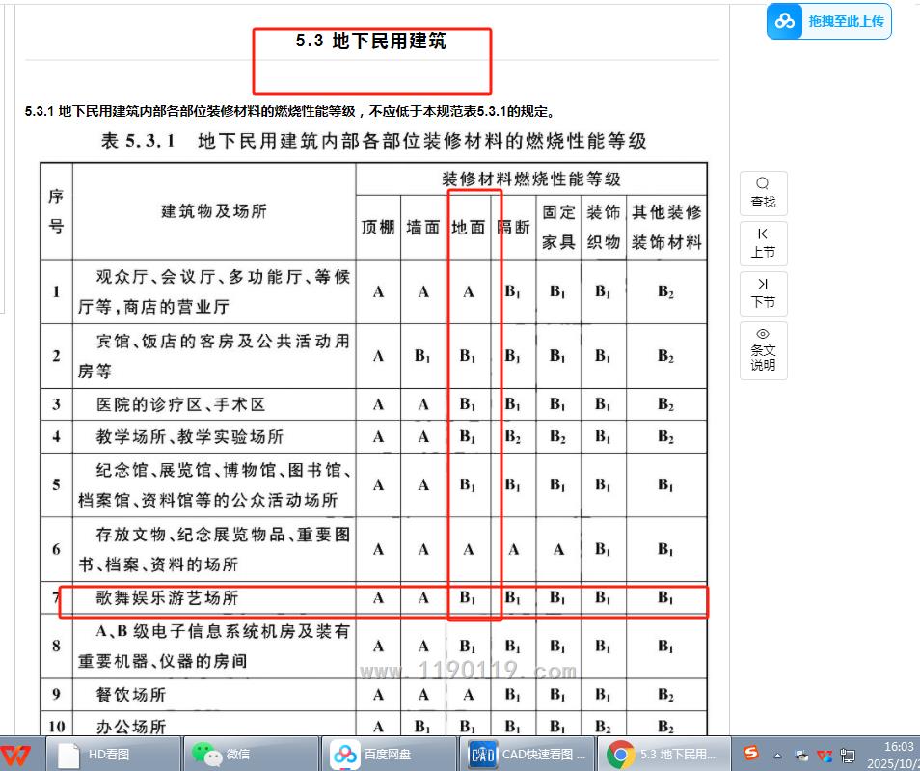Click the 查找 search button
920x771 pixels.
coord(763,193)
